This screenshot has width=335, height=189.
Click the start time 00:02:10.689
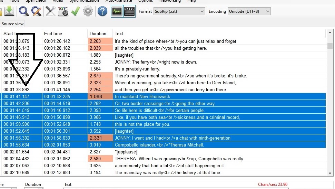17,172
